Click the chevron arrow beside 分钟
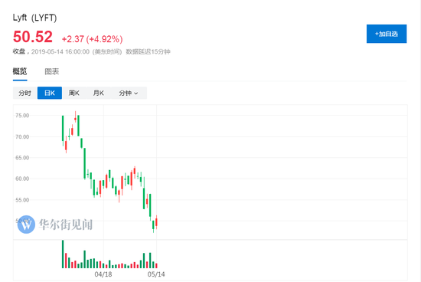This screenshot has width=421, height=282. tap(135, 93)
